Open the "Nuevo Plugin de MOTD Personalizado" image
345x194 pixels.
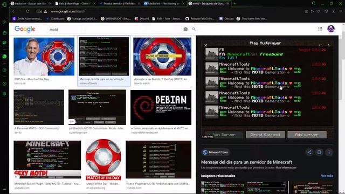(x=158, y=160)
